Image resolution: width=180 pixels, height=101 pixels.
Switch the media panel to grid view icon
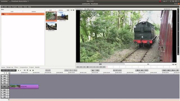[73, 10]
